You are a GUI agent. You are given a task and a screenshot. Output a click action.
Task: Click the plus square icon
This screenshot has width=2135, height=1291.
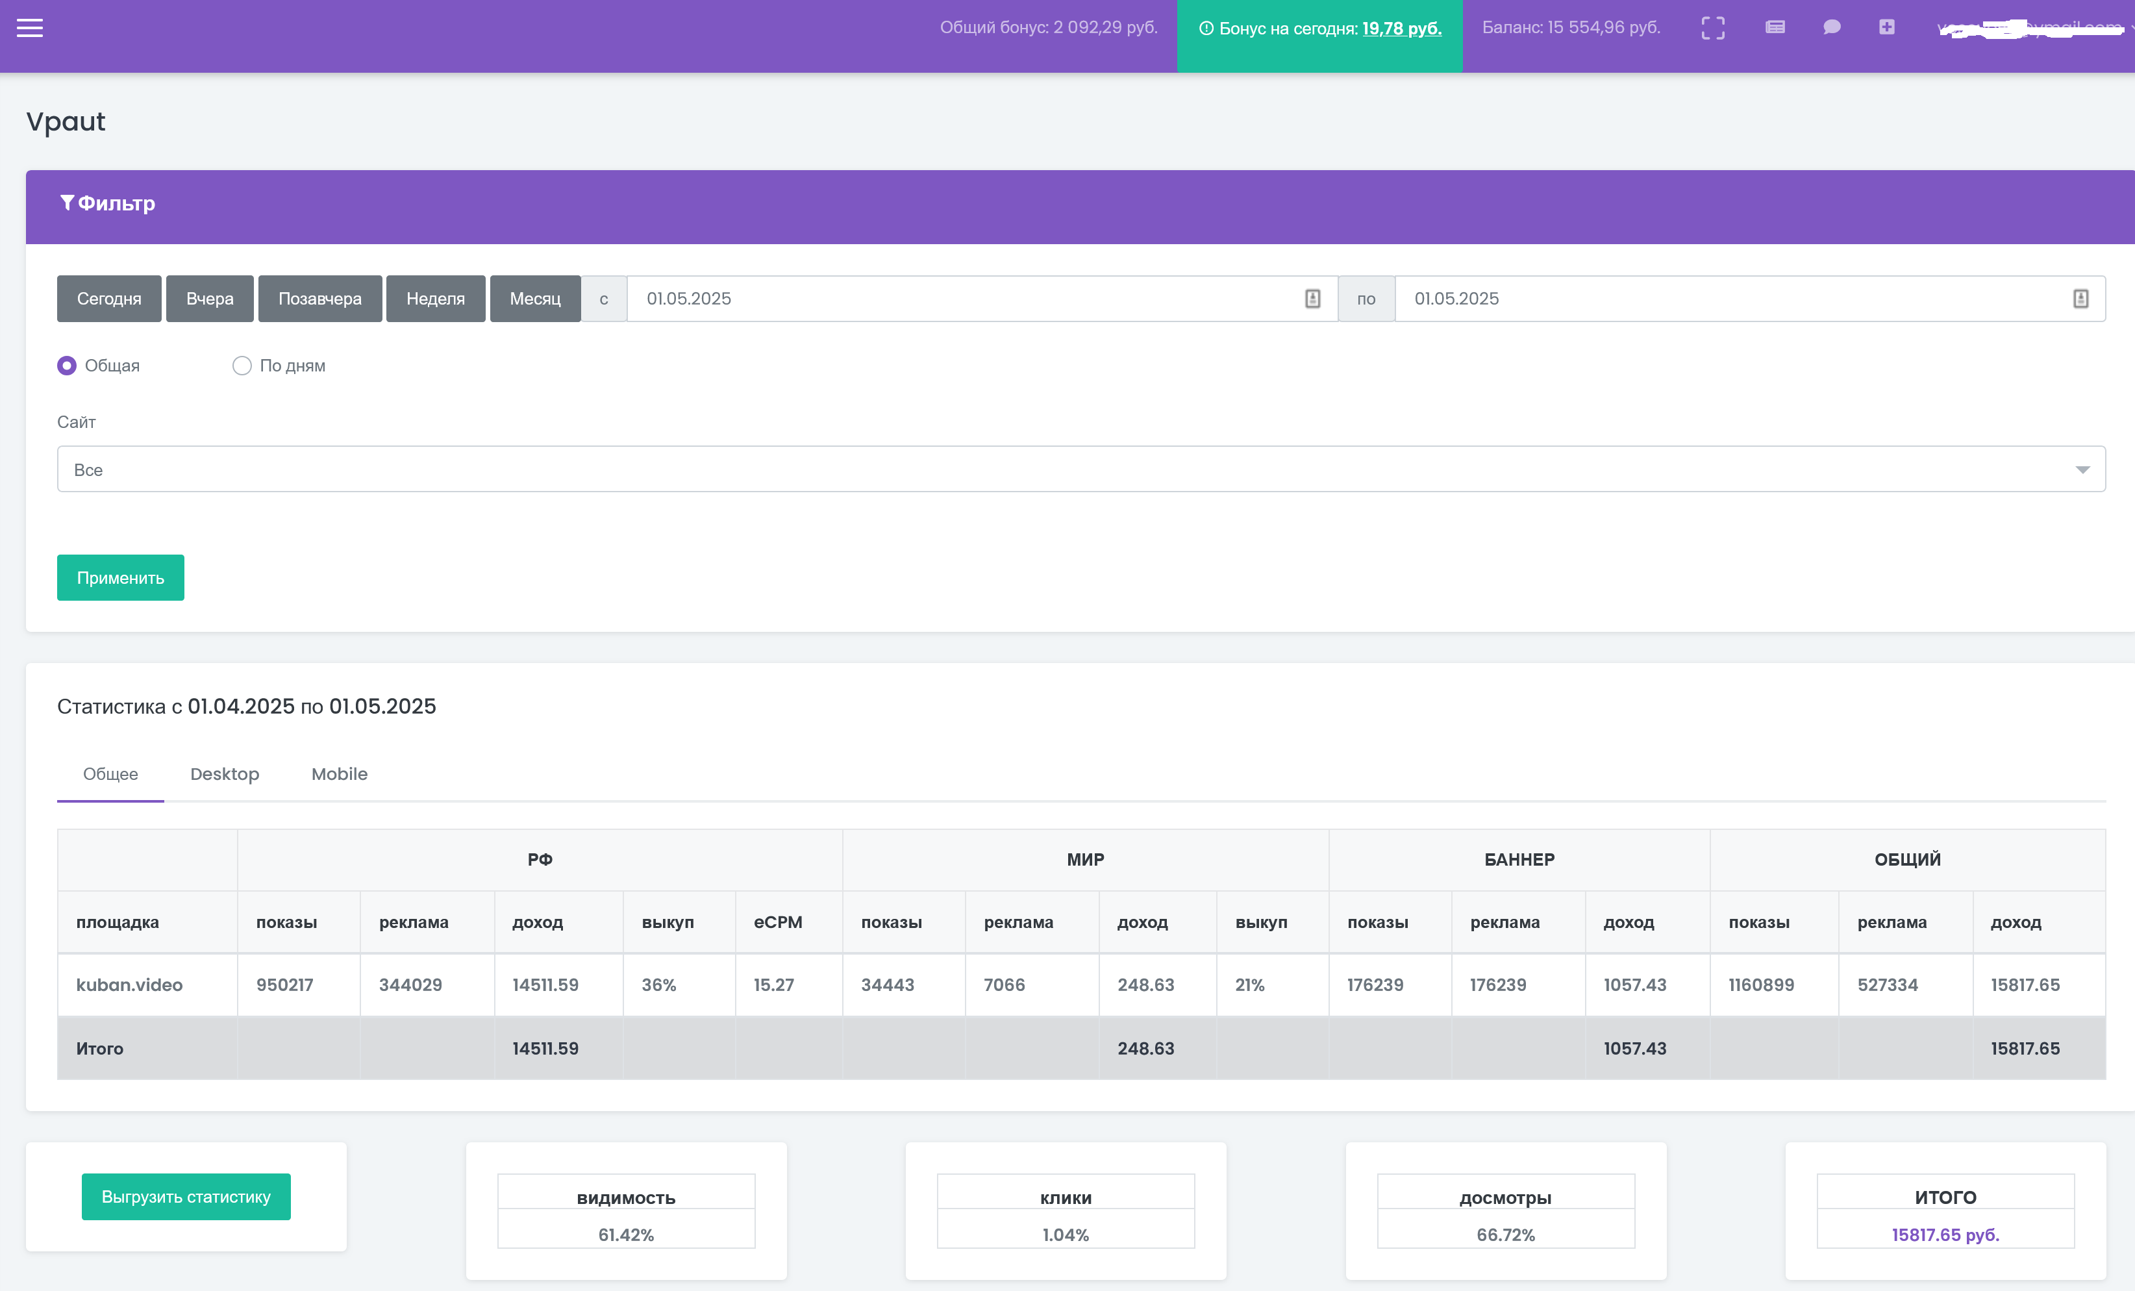1886,28
